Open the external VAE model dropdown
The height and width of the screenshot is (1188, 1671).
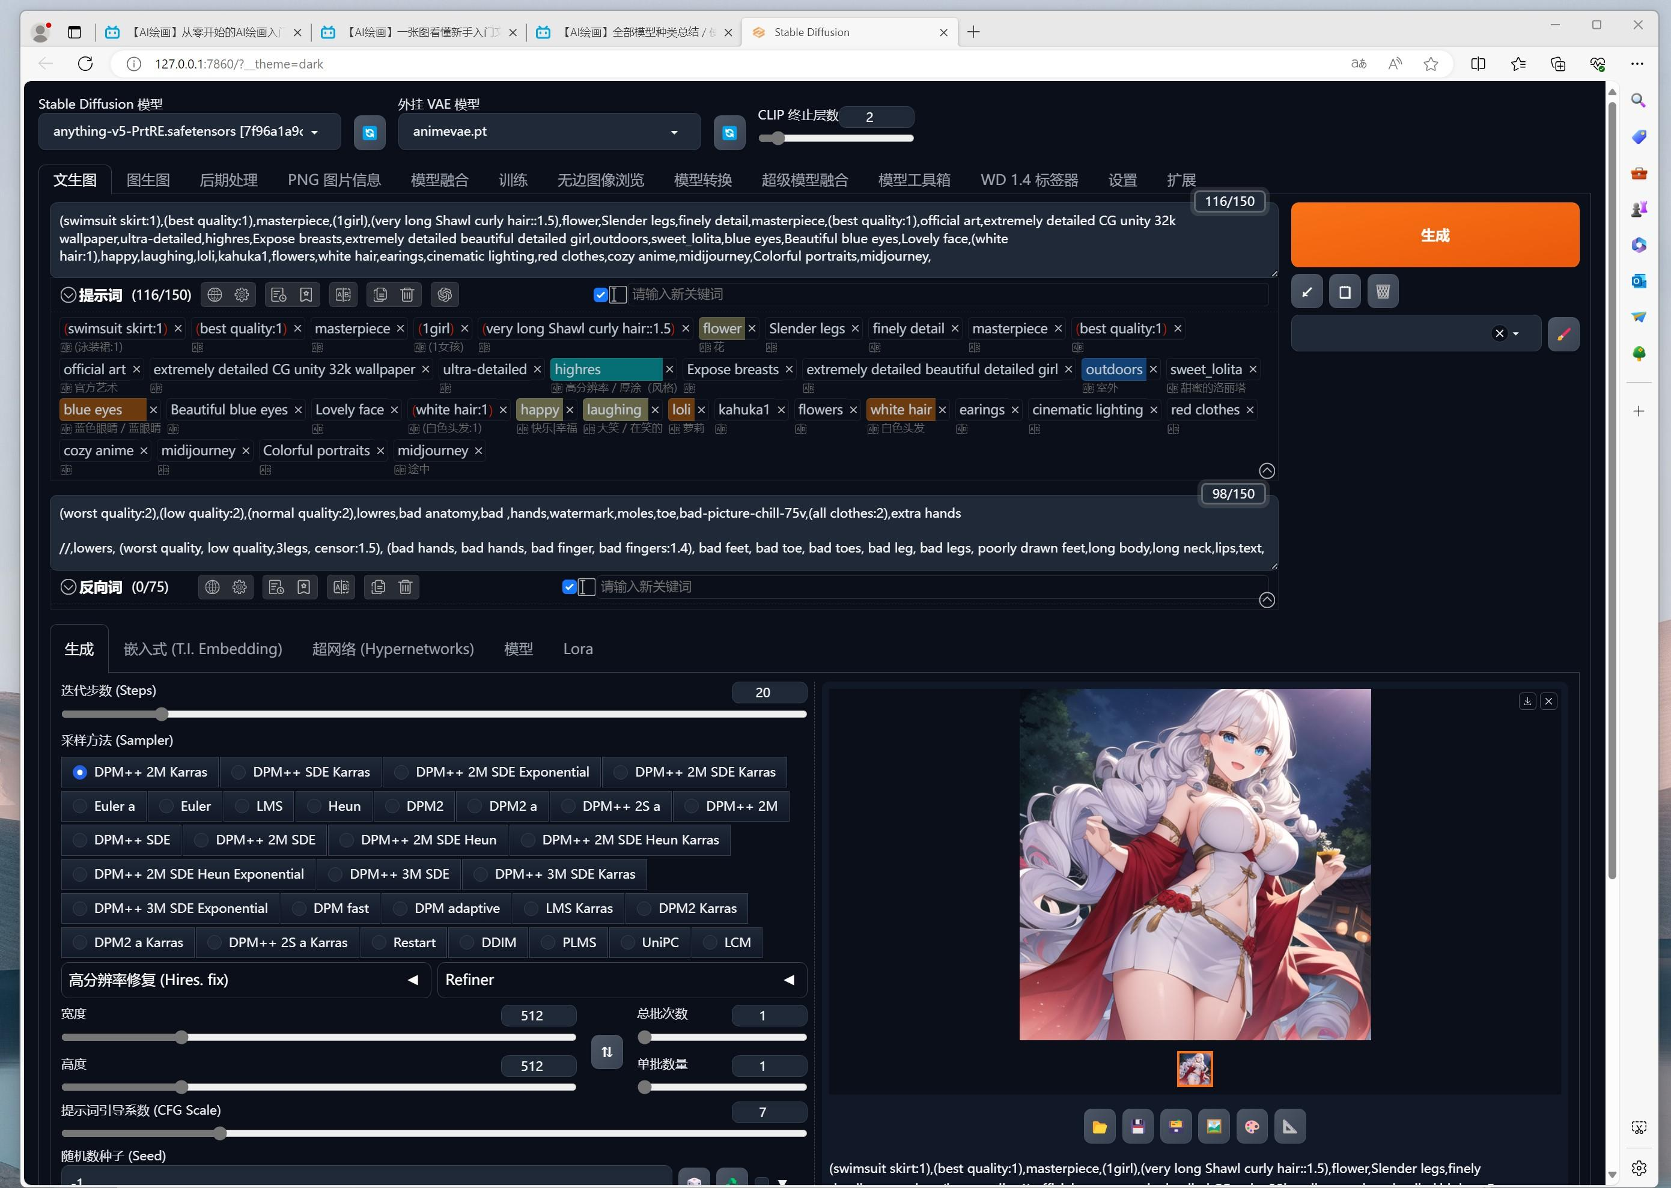(549, 132)
